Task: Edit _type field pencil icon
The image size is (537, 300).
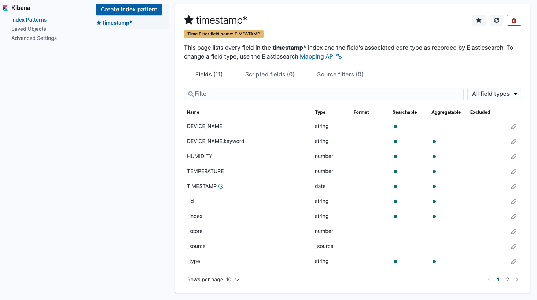Action: pyautogui.click(x=514, y=262)
